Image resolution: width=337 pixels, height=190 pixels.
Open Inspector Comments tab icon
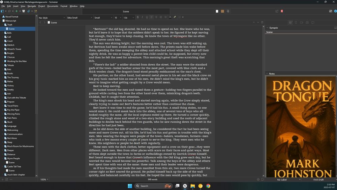[x=313, y=22]
